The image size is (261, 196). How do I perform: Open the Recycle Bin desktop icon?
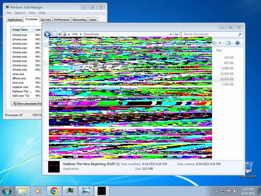coord(248,169)
